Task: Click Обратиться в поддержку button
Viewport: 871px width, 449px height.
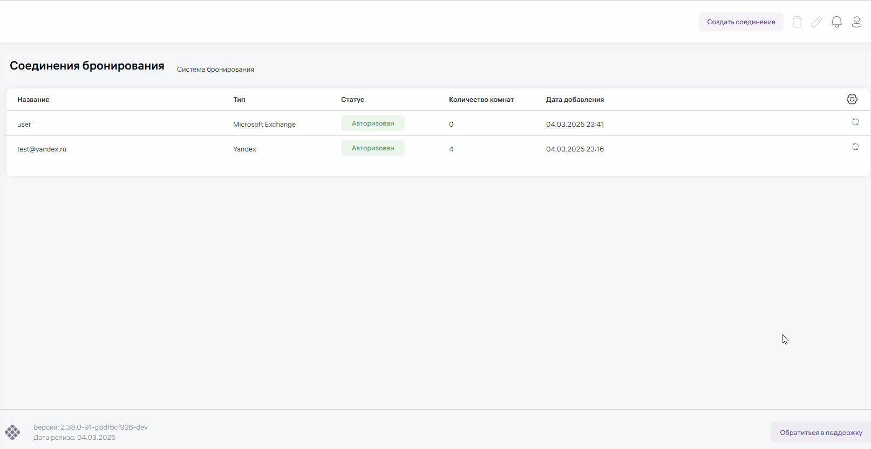Action: click(x=820, y=432)
